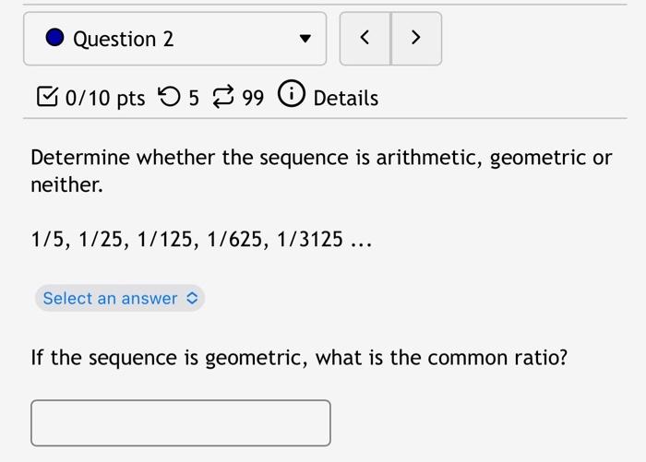
Task: Click the reattempts swap arrows icon
Action: coord(224,98)
